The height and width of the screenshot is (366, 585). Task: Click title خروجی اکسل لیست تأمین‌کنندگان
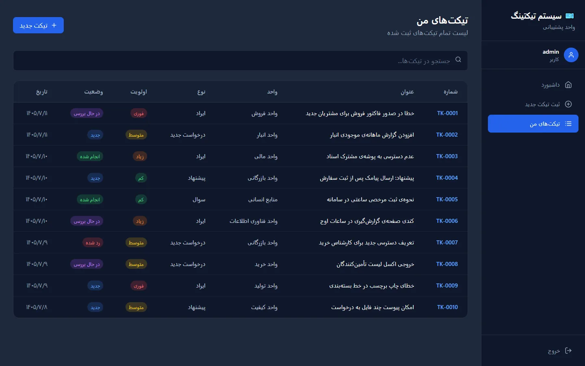coord(375,264)
